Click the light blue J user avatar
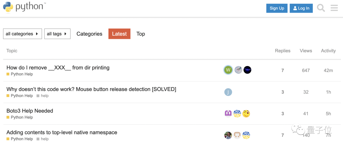343x145 pixels. point(228,92)
